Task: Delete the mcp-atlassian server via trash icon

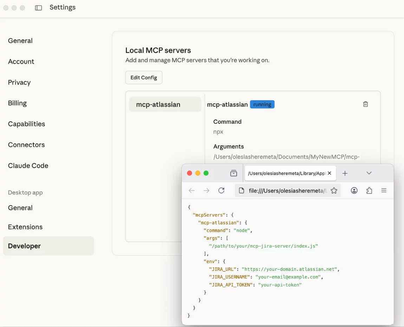Action: (365, 104)
